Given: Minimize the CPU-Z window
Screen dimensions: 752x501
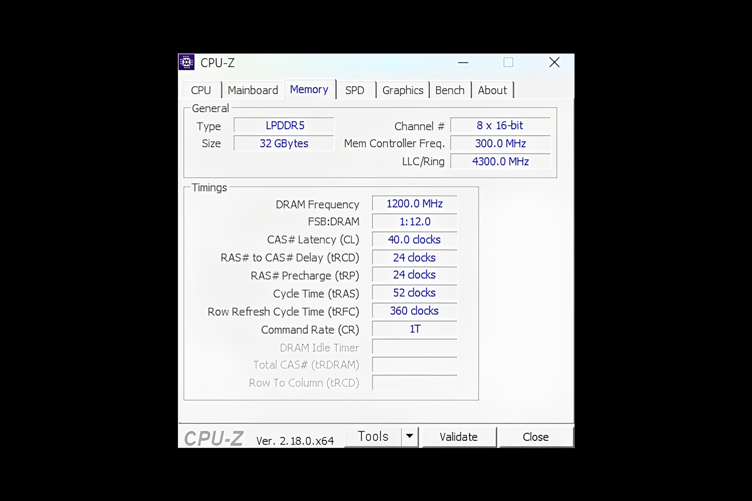Looking at the screenshot, I should coord(463,63).
